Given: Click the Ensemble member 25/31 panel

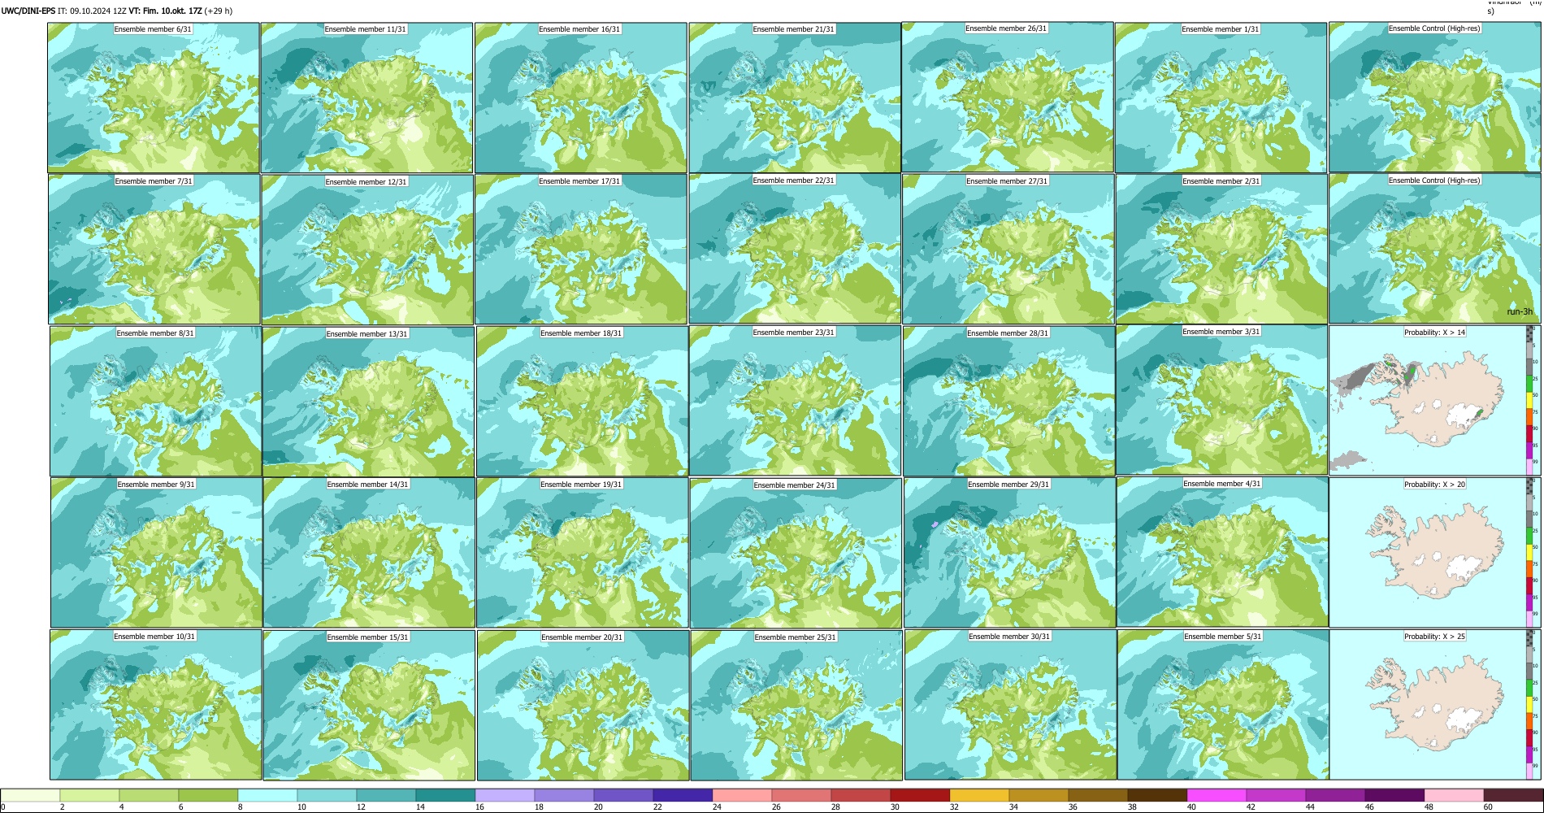Looking at the screenshot, I should tap(796, 705).
